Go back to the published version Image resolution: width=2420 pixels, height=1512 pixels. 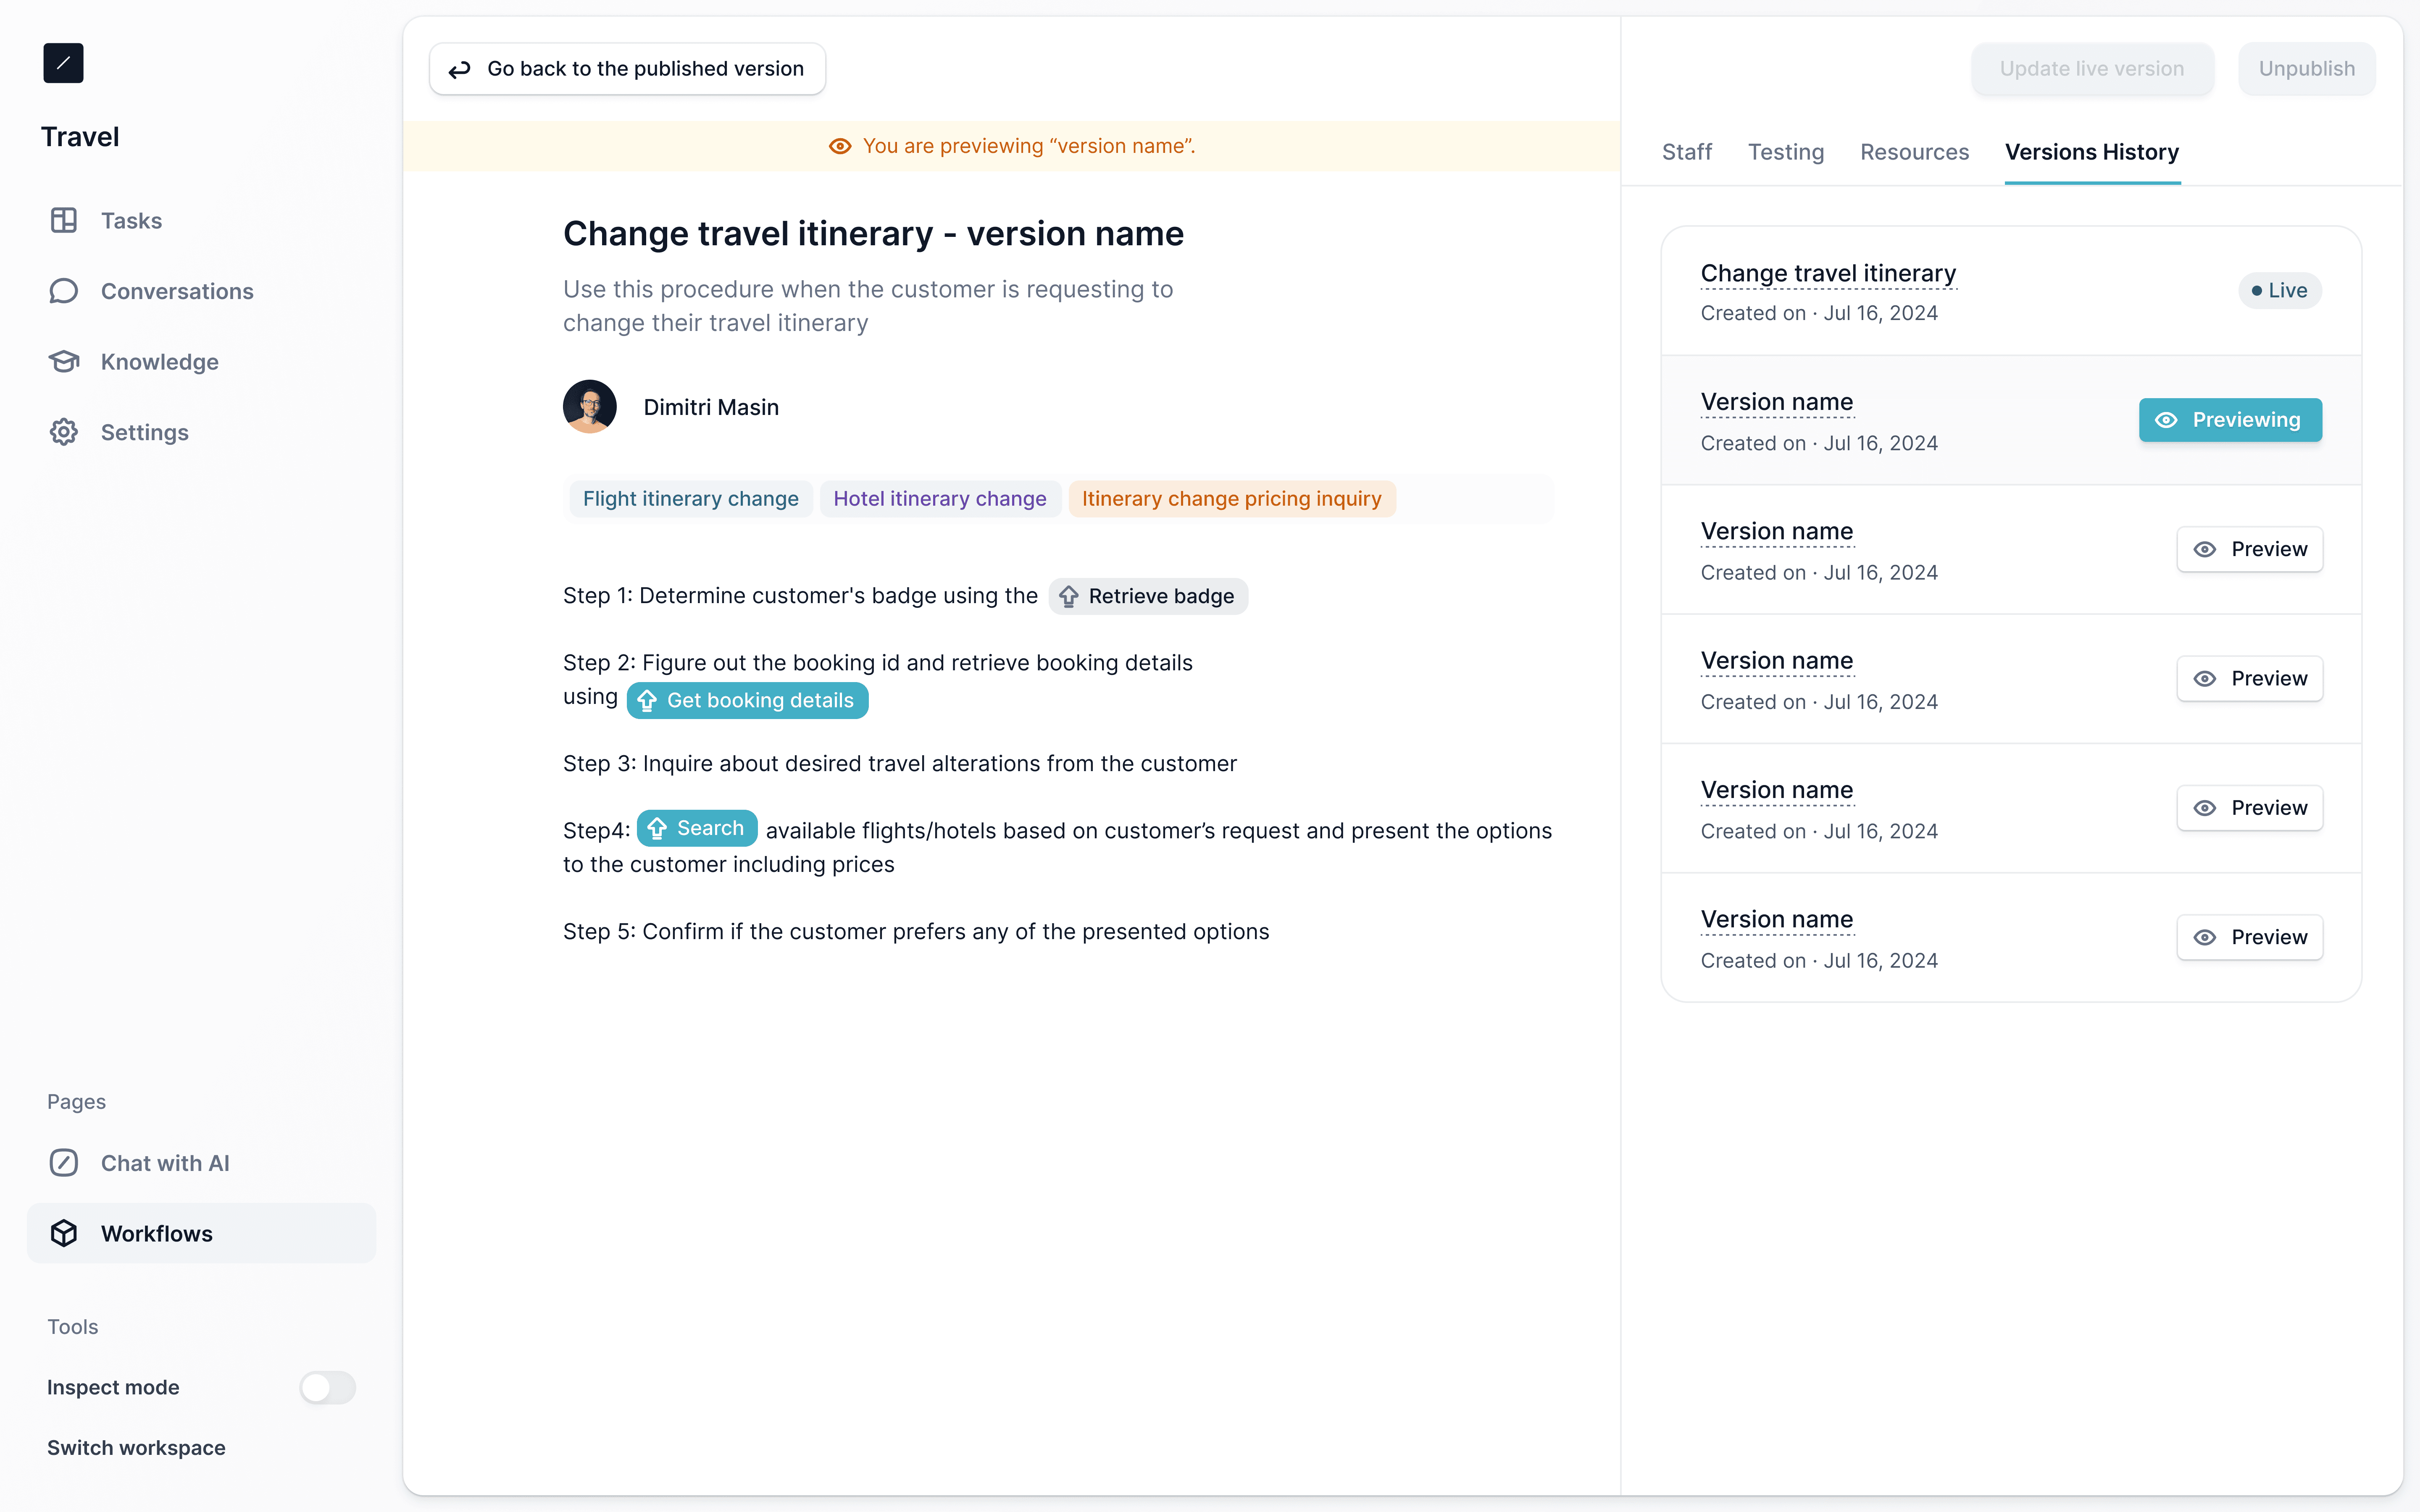(x=627, y=69)
